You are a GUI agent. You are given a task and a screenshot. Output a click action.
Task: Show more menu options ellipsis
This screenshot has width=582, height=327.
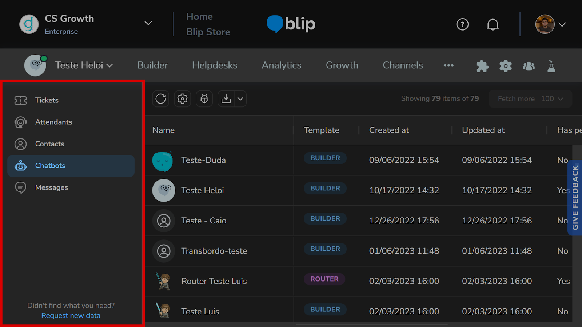(449, 65)
